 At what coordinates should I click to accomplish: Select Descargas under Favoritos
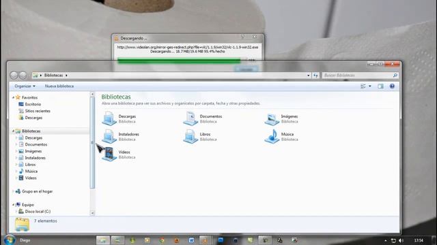[x=33, y=118]
